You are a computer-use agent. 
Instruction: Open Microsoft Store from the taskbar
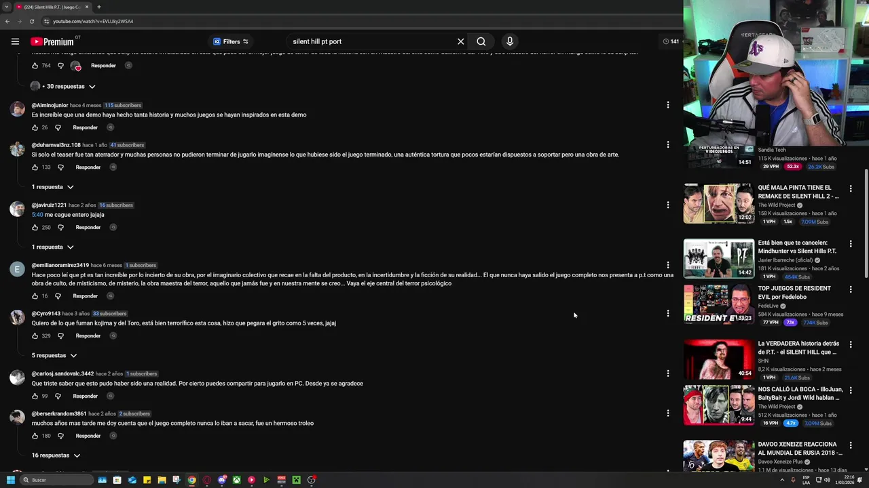pyautogui.click(x=117, y=480)
